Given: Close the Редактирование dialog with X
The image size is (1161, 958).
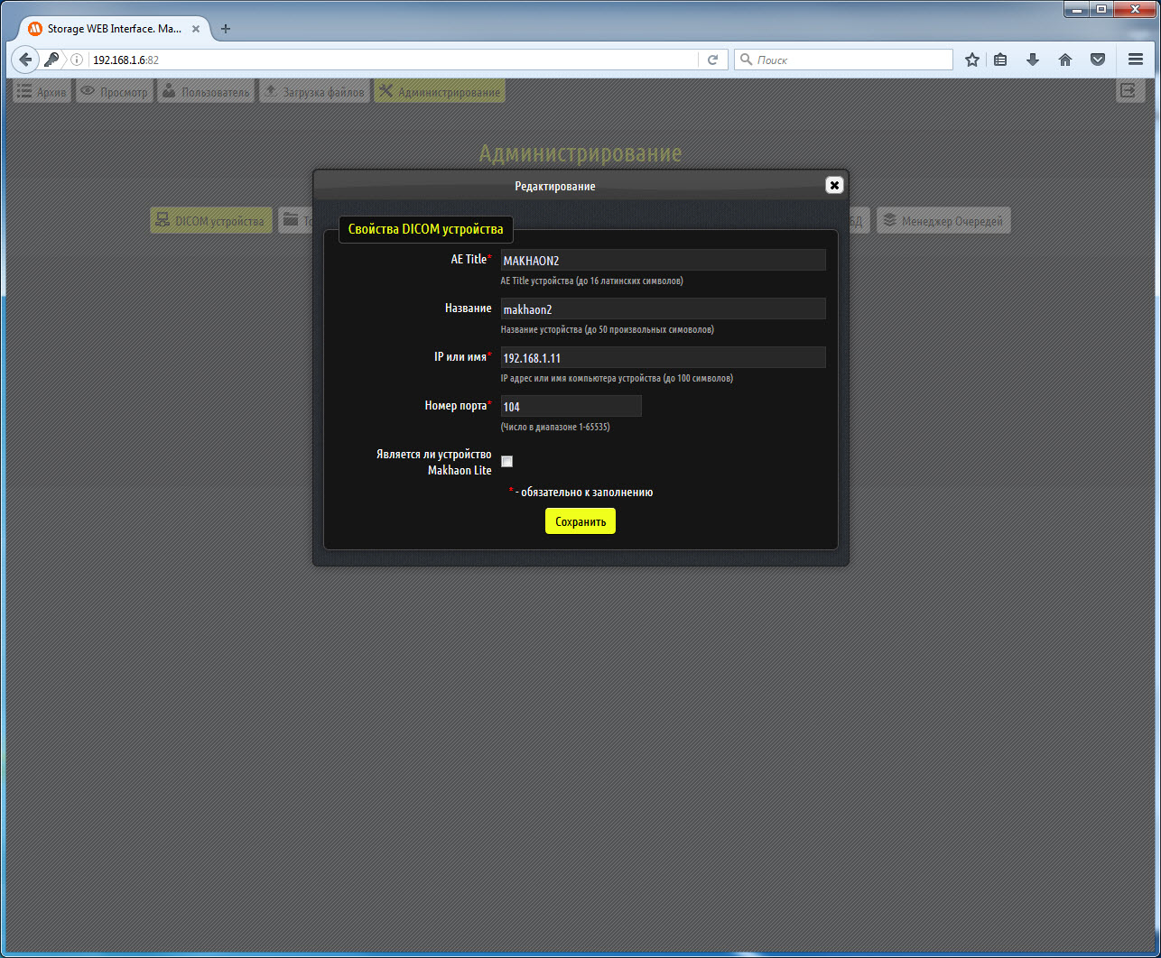Looking at the screenshot, I should (x=834, y=185).
